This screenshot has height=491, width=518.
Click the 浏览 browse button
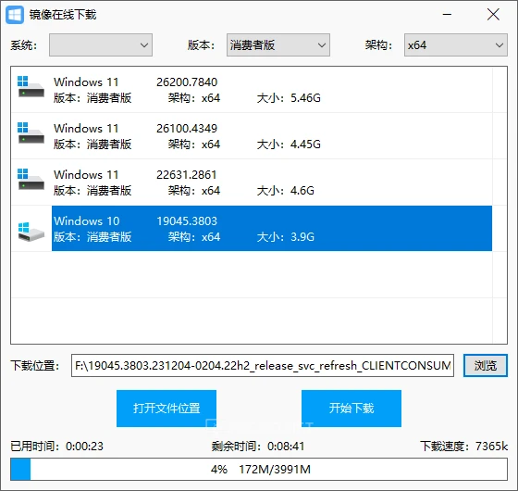(486, 366)
